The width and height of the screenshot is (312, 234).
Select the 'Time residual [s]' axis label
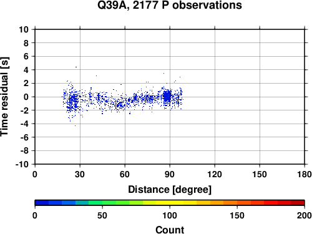pyautogui.click(x=4, y=97)
